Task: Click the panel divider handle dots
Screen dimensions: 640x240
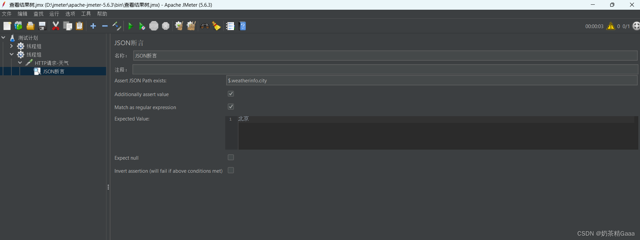Action: point(108,187)
